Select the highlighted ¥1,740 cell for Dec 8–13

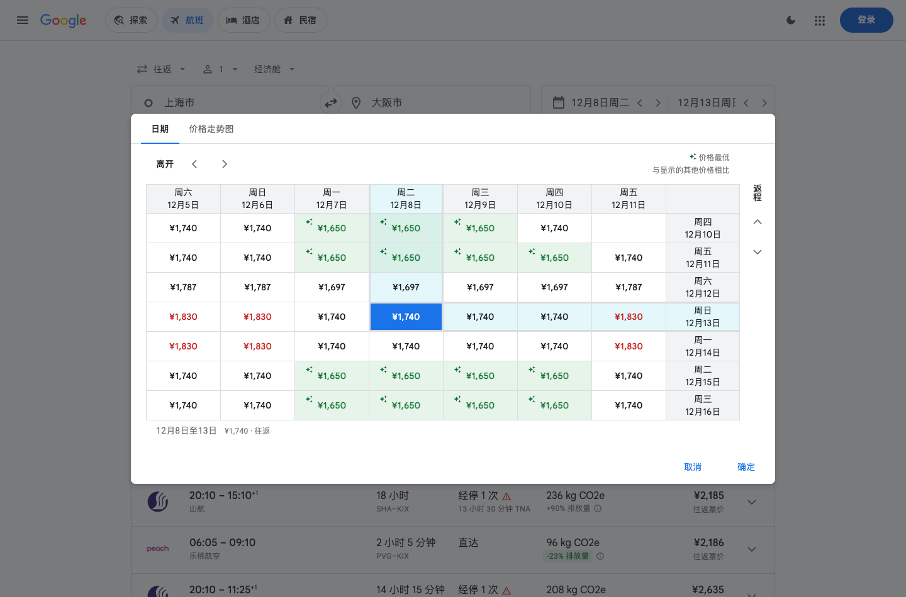[406, 317]
